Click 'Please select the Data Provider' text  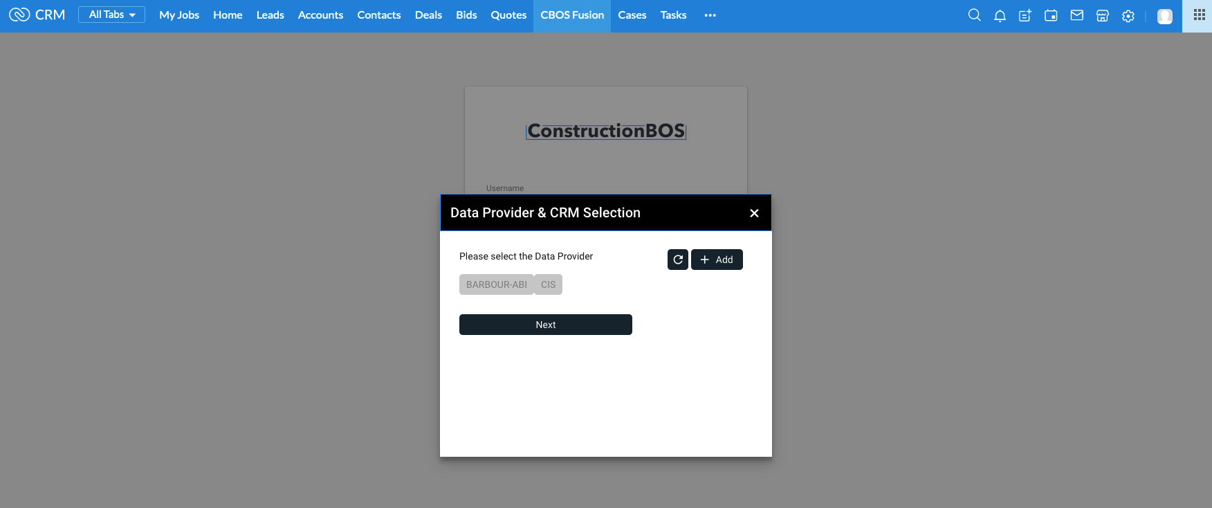(x=526, y=256)
